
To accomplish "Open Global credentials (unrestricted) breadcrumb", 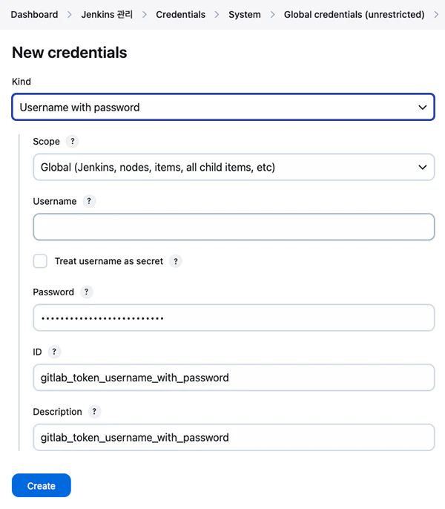I will (x=354, y=15).
